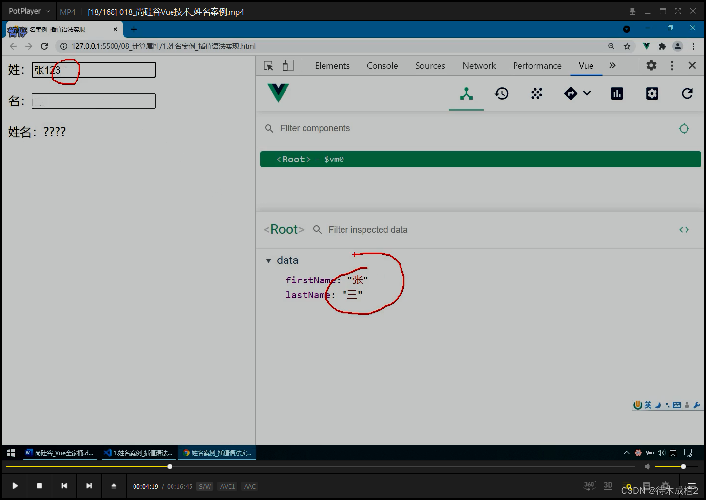Open the Word document taskbar item
Image resolution: width=706 pixels, height=500 pixels.
click(59, 453)
